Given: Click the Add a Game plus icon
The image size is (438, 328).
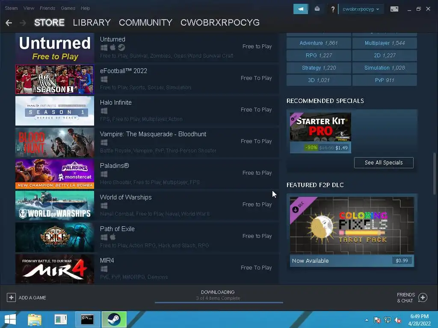Looking at the screenshot, I should pyautogui.click(x=11, y=298).
